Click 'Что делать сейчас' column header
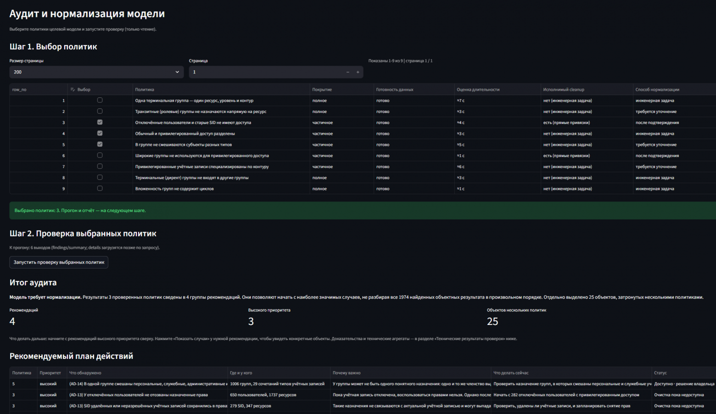716x414 pixels. pyautogui.click(x=571, y=373)
